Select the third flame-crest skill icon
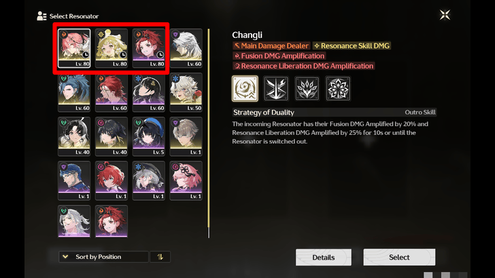 point(307,88)
